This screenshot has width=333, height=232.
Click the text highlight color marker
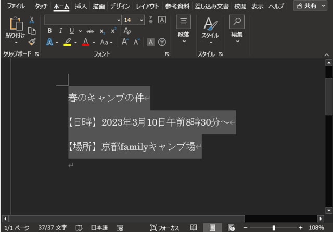pos(67,42)
